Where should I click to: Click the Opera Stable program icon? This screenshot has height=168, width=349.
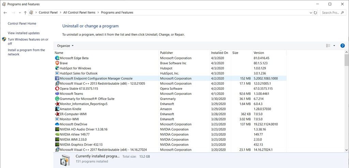(x=57, y=89)
